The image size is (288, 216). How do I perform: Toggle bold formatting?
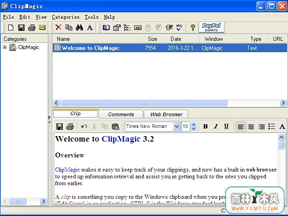tap(205, 127)
